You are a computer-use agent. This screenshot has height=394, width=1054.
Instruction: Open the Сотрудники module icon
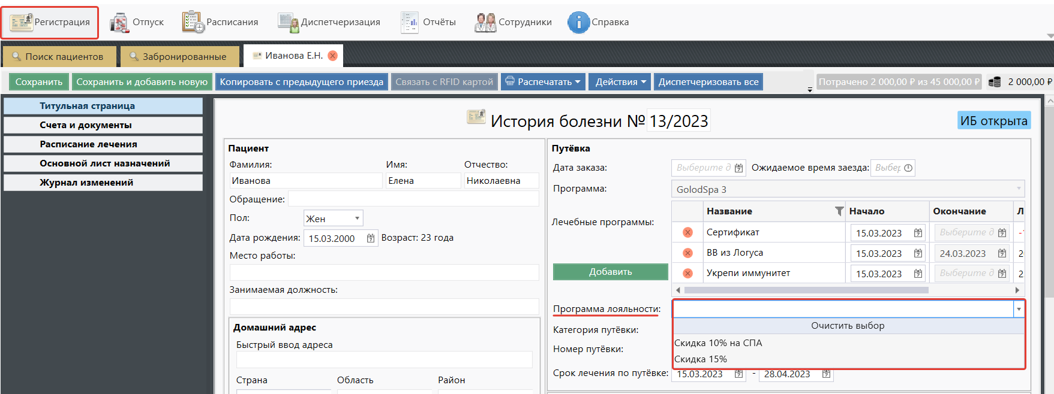[485, 22]
